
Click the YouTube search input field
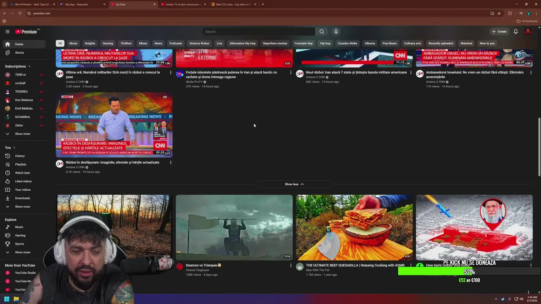pos(258,32)
